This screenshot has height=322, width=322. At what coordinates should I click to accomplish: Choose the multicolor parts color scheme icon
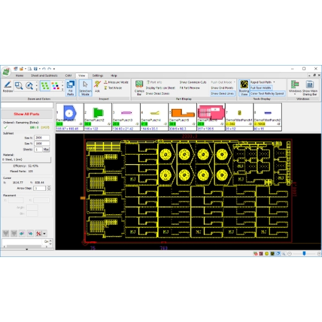coord(55,85)
